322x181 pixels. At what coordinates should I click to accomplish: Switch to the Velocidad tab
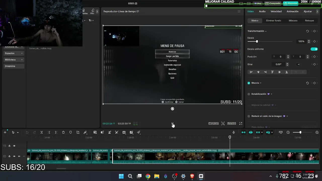pos(276,11)
